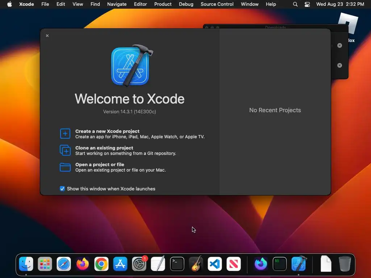Select Open a project or file
The image size is (371, 278).
click(x=113, y=167)
